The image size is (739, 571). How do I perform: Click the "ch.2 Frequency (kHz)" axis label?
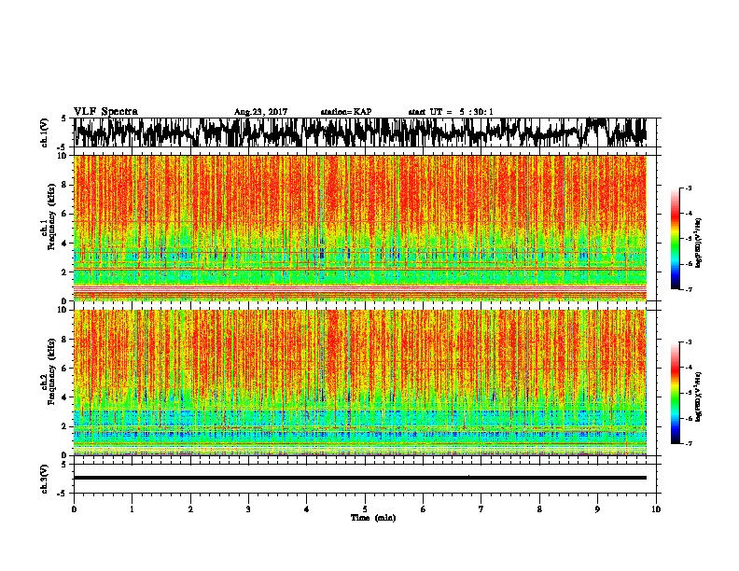pyautogui.click(x=48, y=371)
